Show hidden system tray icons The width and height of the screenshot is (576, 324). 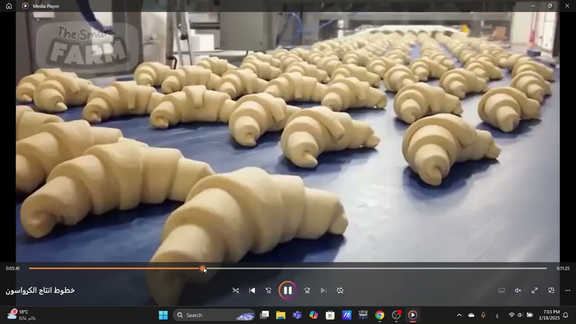pyautogui.click(x=459, y=315)
